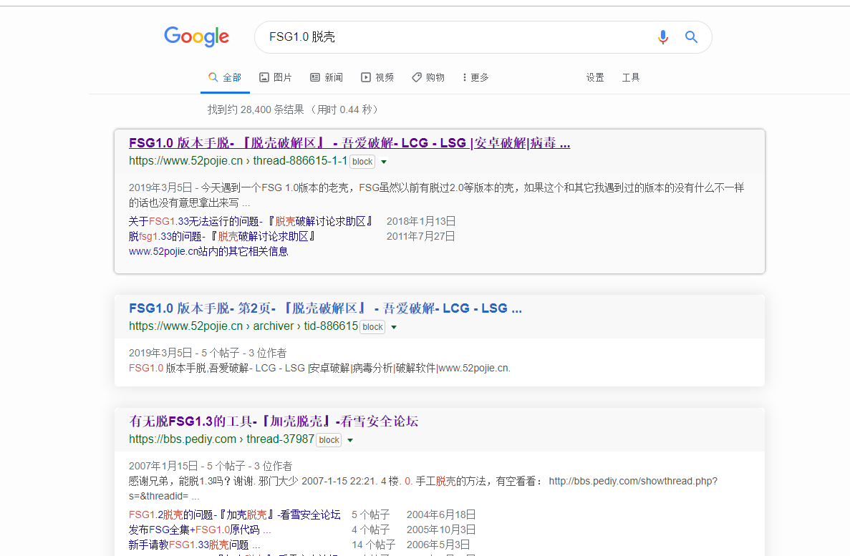850x556 pixels.
Task: Click the date 2006年5月3日
Action: (x=438, y=545)
